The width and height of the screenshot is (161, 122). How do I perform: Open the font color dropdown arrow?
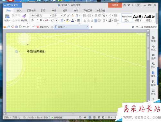pos(75,20)
